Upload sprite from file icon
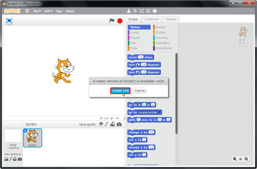Viewport: 257px width, 169px height. [x=112, y=124]
